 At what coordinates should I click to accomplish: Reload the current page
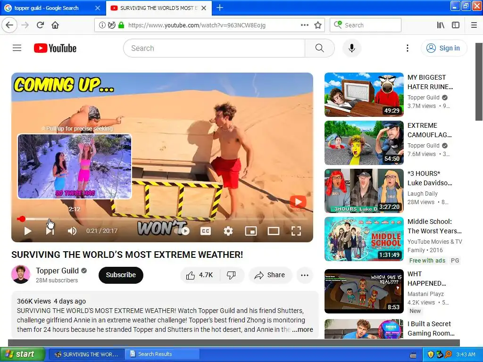[x=40, y=25]
